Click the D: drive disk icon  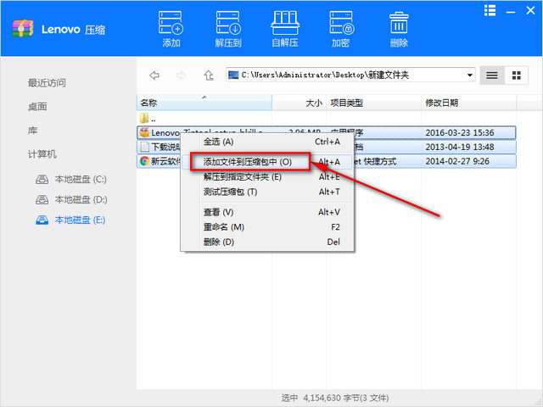[42, 200]
